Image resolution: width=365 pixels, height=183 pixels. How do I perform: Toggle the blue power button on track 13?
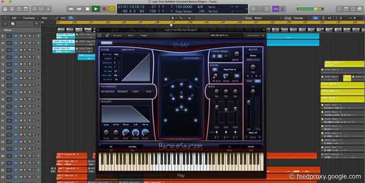coord(16,64)
